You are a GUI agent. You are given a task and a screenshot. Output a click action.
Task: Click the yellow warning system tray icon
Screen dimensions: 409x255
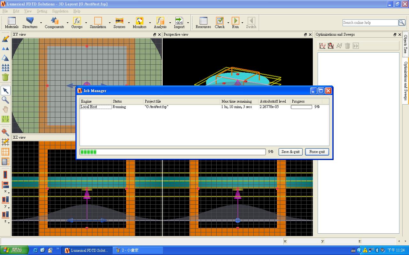[365, 250]
